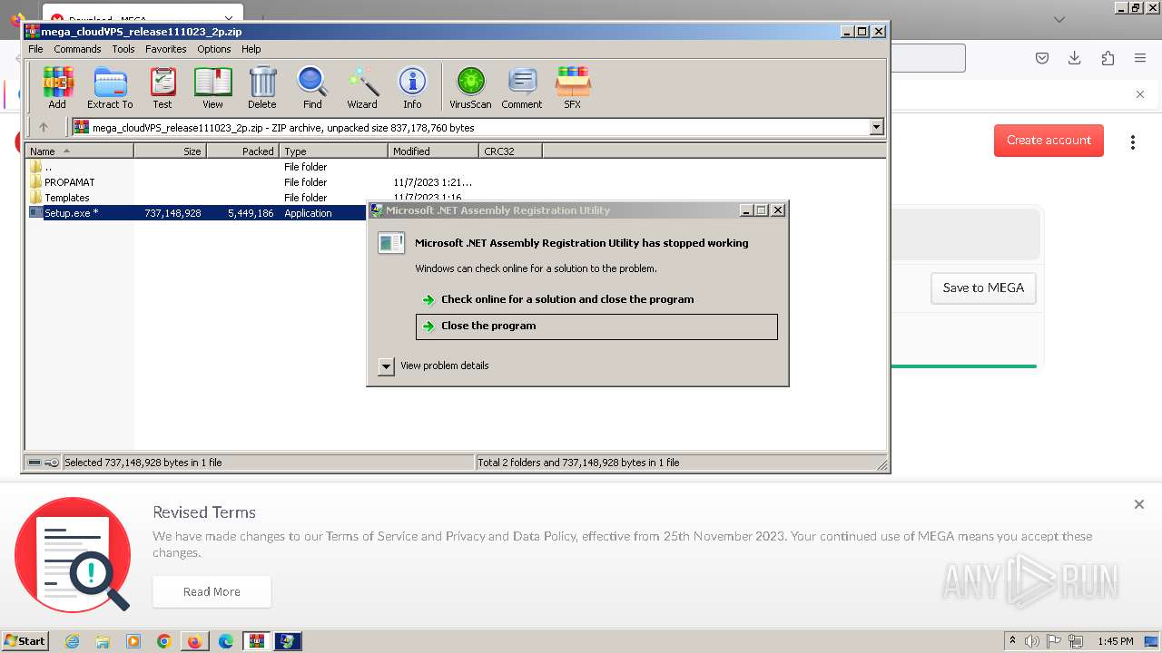Open the Firefox downloads icon

1075,58
